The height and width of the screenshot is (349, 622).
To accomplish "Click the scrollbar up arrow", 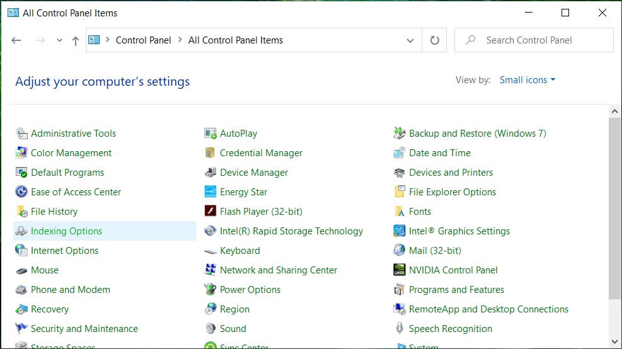I will click(x=614, y=112).
